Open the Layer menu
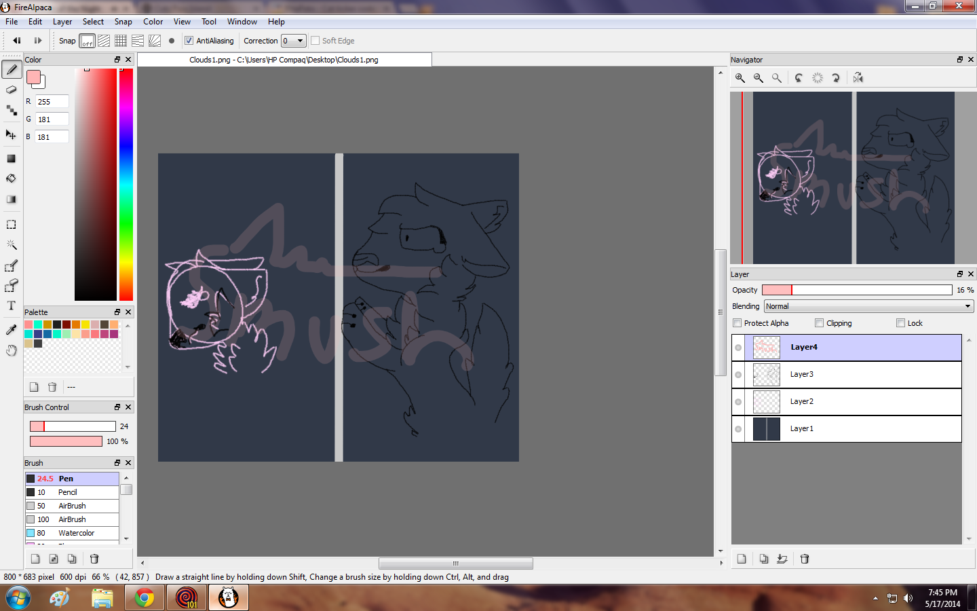 (62, 22)
